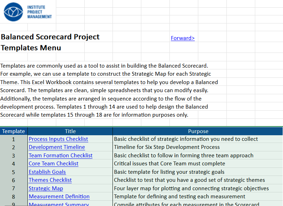Viewport: 283px width, 206px height.
Task: Select 'Basic checklist of strategic information' purpose cell
Action: 198,139
